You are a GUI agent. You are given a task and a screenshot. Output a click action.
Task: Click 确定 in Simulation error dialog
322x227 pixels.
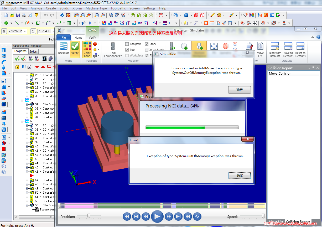pyautogui.click(x=240, y=90)
